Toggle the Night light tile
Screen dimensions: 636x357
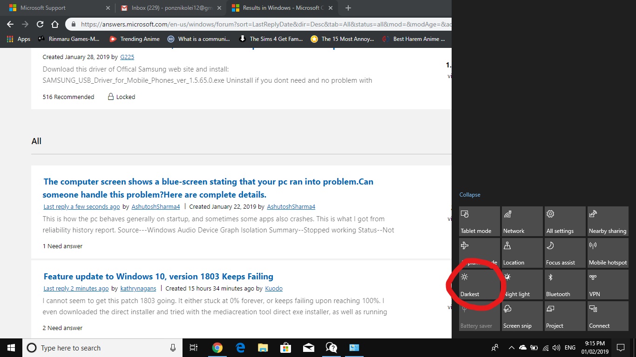coord(522,284)
